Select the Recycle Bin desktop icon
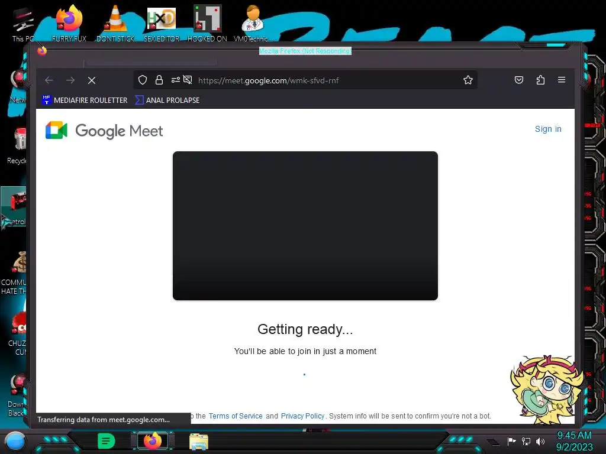The width and height of the screenshot is (606, 454). (17, 146)
